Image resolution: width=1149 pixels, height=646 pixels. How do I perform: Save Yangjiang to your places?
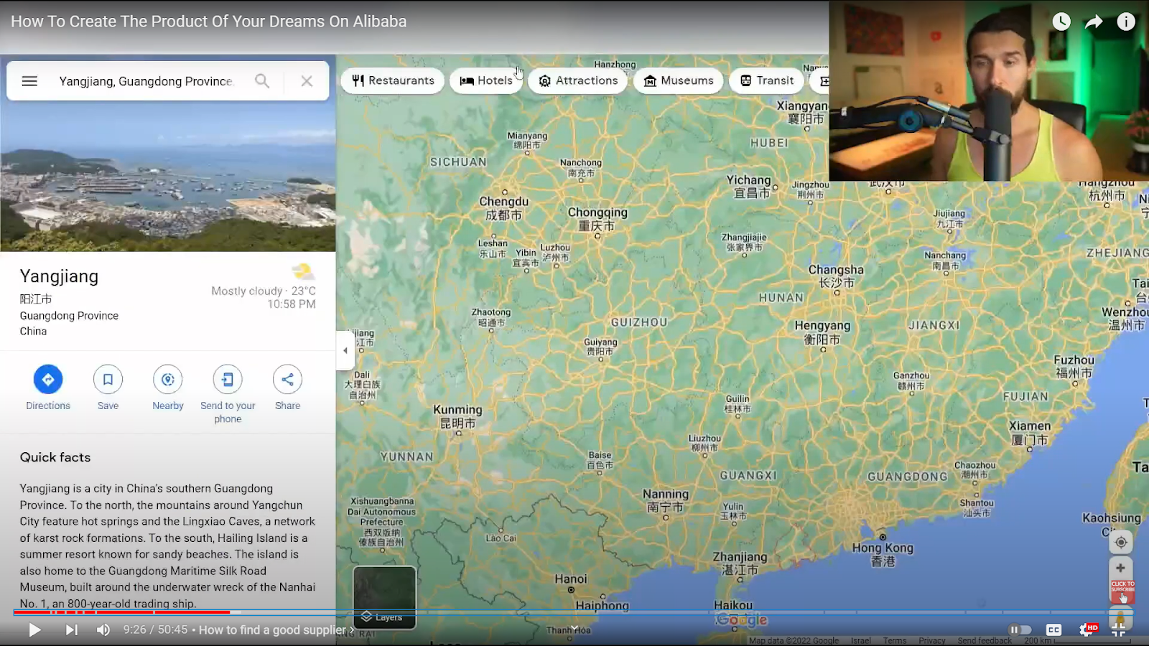(x=108, y=388)
